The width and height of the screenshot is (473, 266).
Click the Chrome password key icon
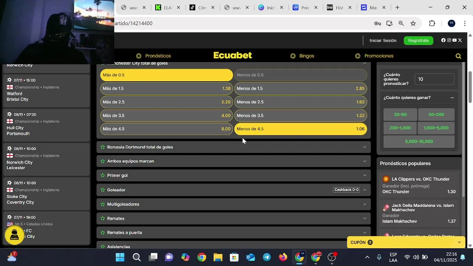[377, 23]
